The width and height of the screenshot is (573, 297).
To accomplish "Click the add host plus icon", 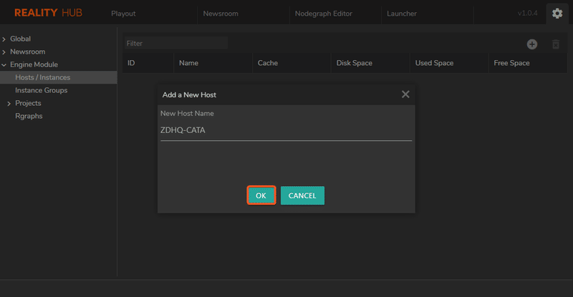I will point(532,44).
